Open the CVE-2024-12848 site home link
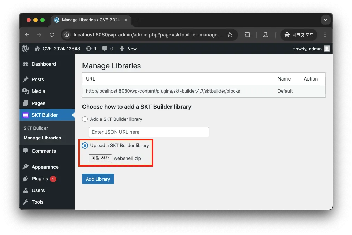Screen dimensions: 352x235 click(57, 49)
